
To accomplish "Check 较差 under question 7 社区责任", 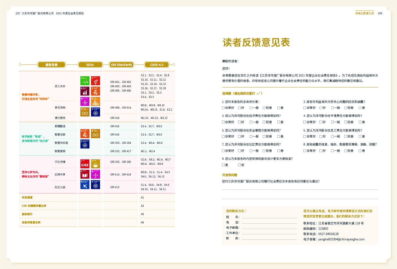I will tap(264, 151).
